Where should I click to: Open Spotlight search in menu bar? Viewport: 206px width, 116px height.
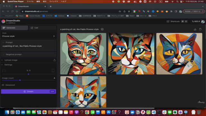pyautogui.click(x=177, y=1)
